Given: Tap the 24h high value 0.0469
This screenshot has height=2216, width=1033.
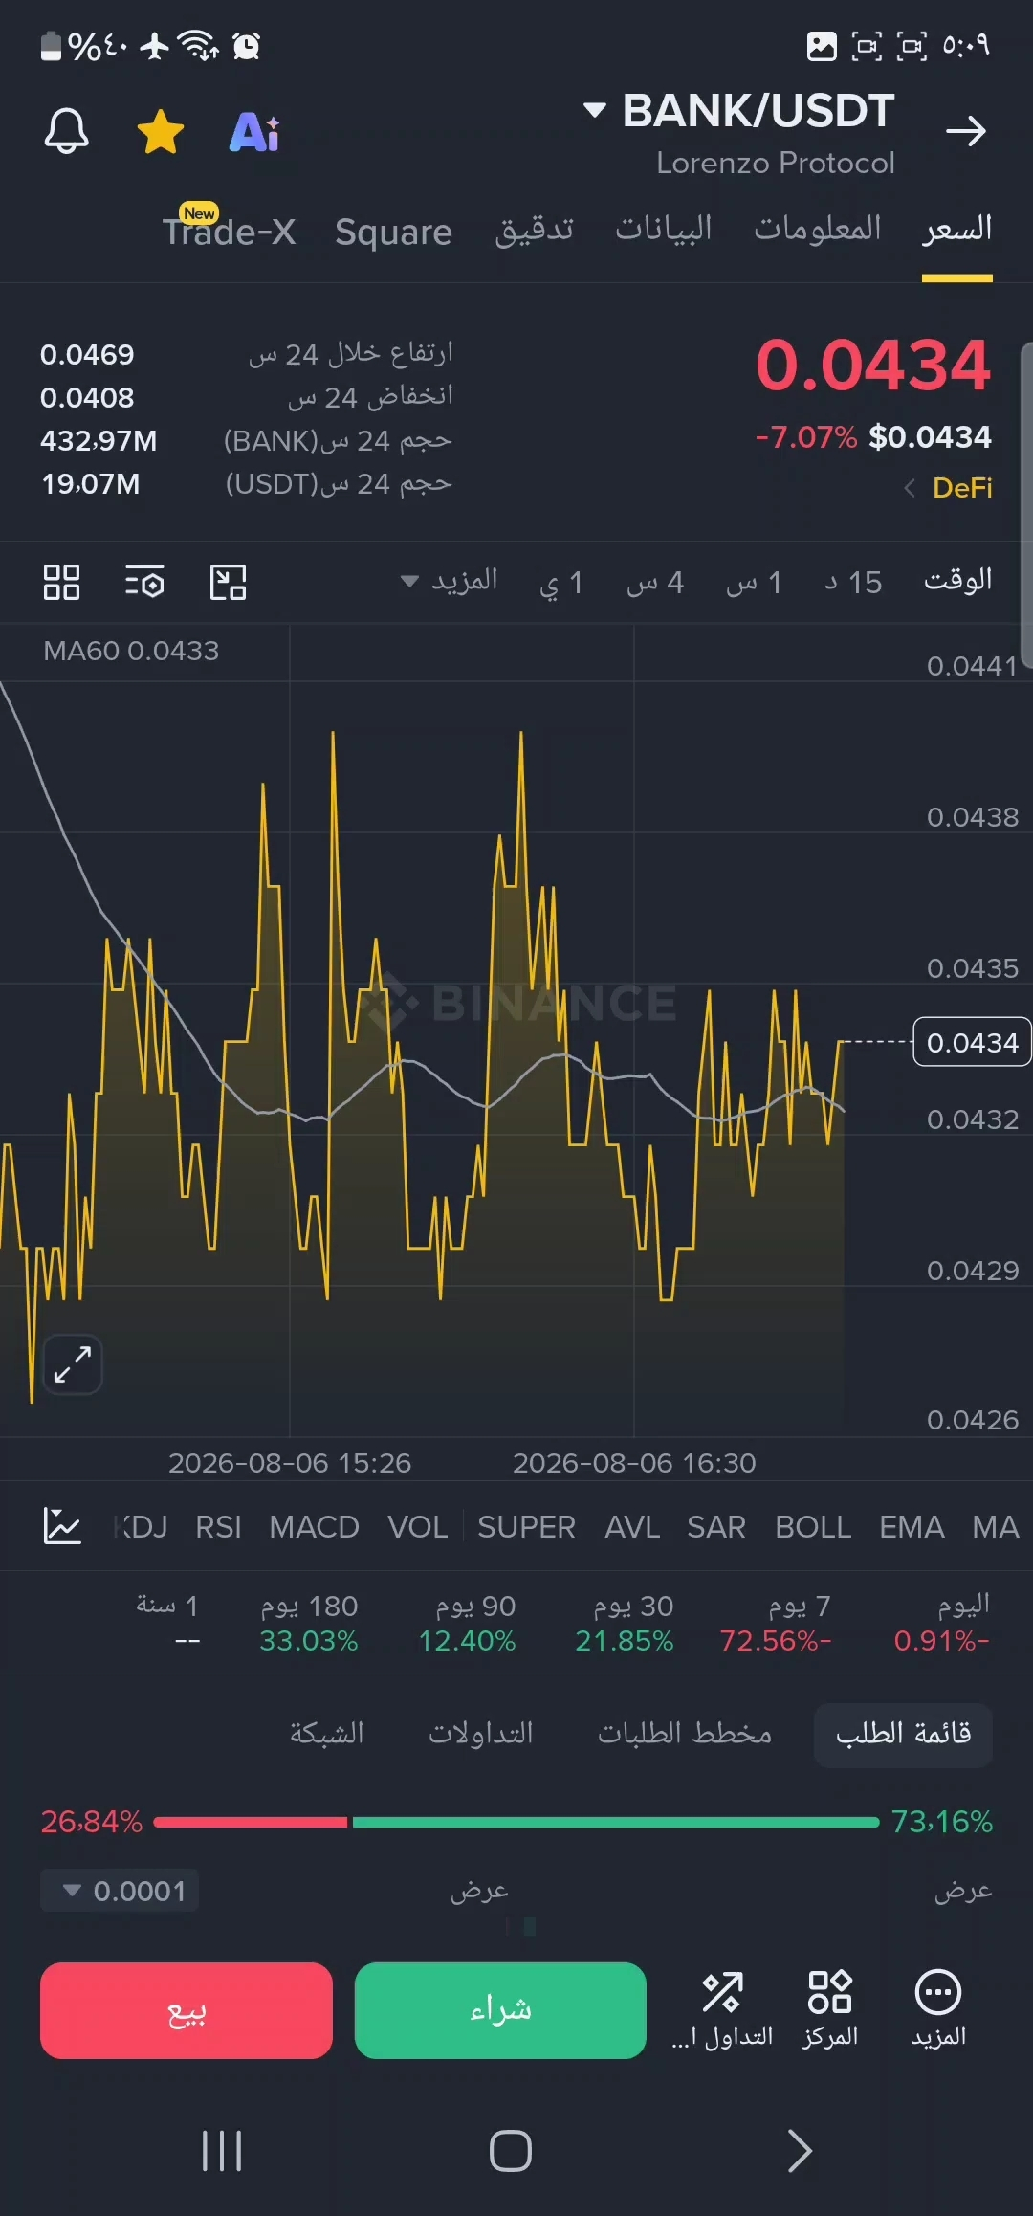Looking at the screenshot, I should pyautogui.click(x=87, y=355).
